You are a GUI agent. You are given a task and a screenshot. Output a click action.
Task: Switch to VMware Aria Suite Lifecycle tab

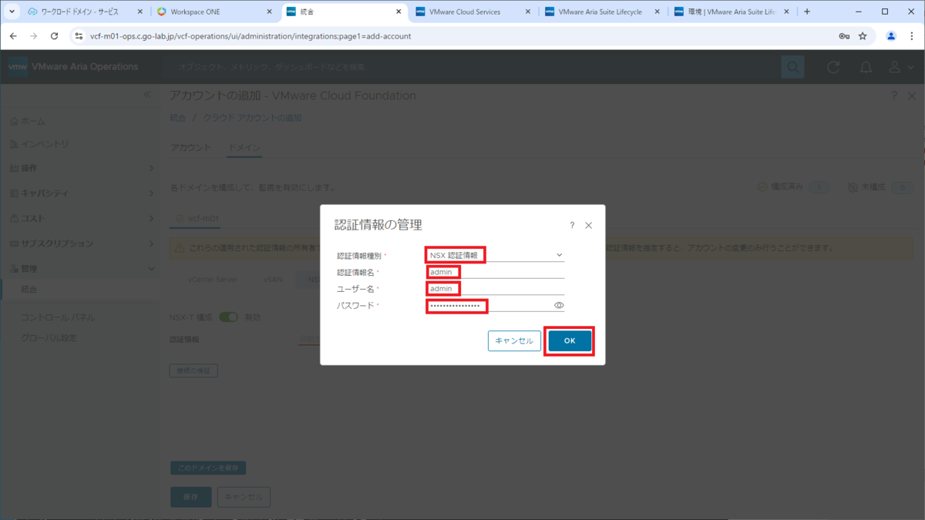click(600, 12)
